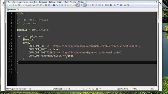Click the yahooapis URL string on line 11
The width and height of the screenshot is (168, 94).
95,46
